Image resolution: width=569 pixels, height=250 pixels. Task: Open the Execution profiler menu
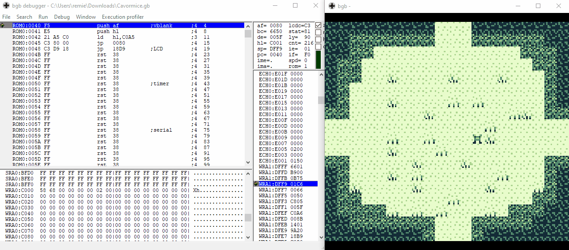click(x=123, y=17)
